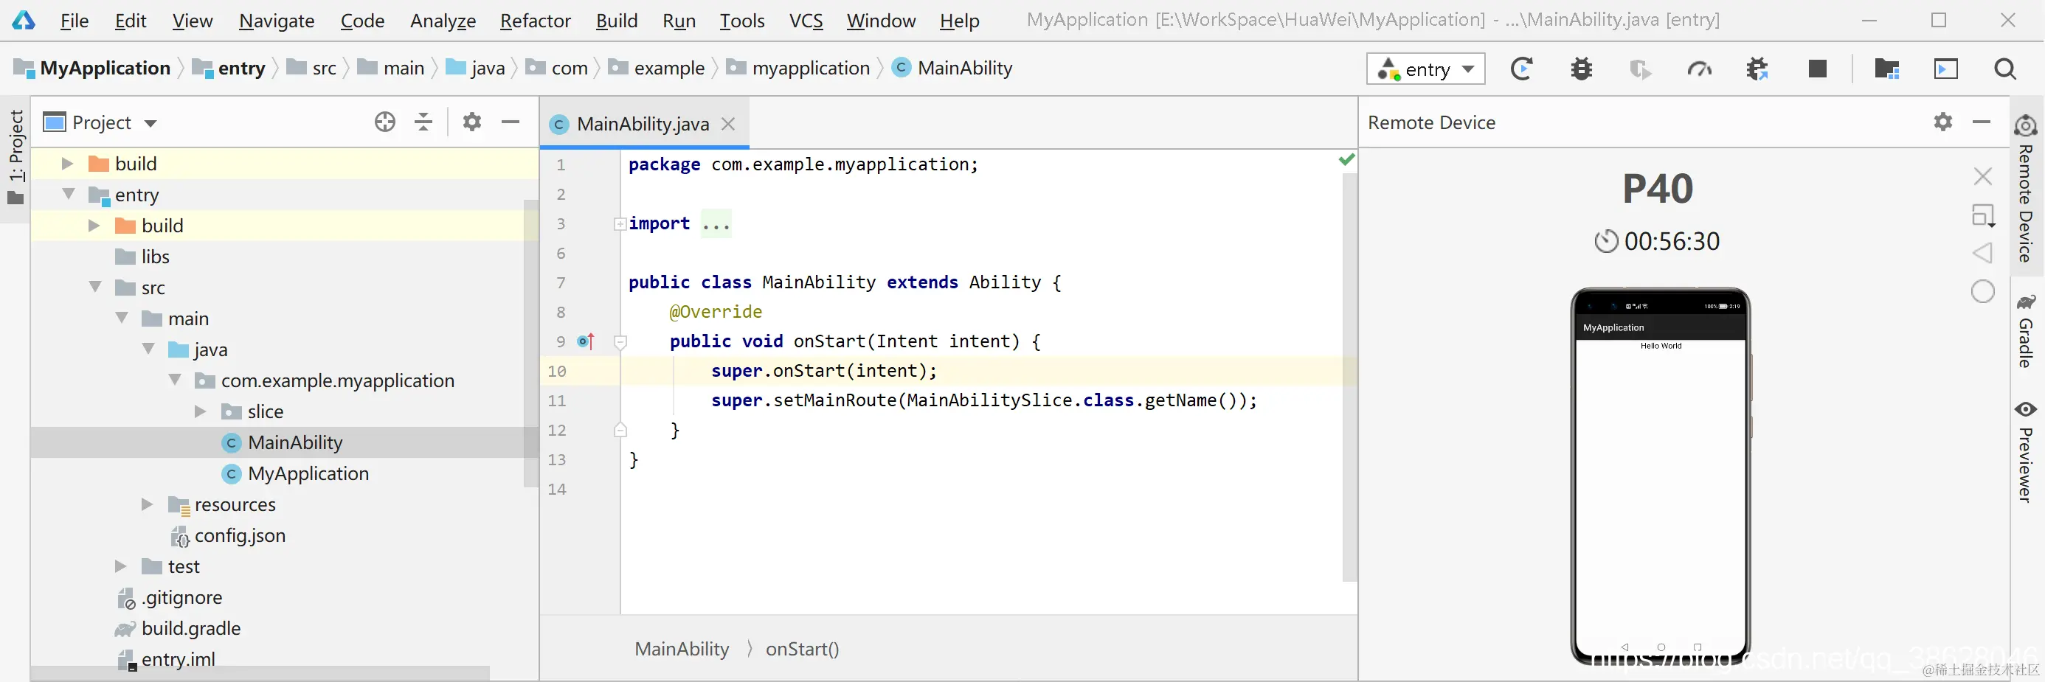2045x682 pixels.
Task: Open the File menu
Action: click(x=74, y=21)
